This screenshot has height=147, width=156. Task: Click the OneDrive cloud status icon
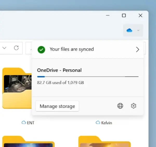(129, 30)
